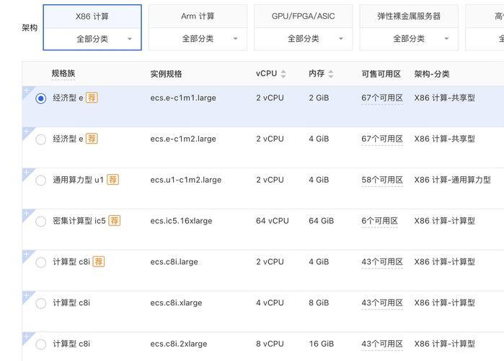Screen dimensions: 504x361
Task: Click the 荐 badge beside 计算型 c8i
Action: tap(99, 262)
